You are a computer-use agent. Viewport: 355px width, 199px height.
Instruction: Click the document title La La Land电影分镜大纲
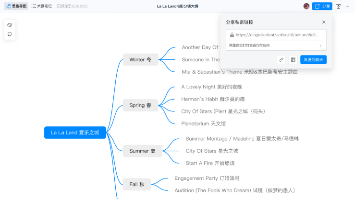177,6
